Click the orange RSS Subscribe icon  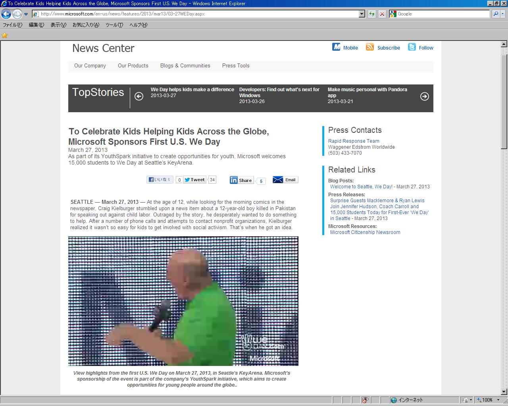tap(370, 47)
